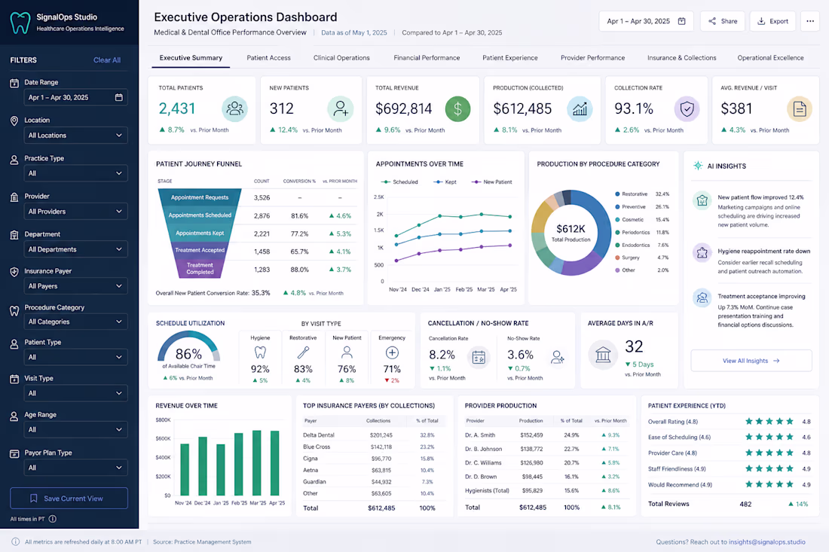
Task: Click the Dr. A. Smith provider row
Action: [x=546, y=435]
